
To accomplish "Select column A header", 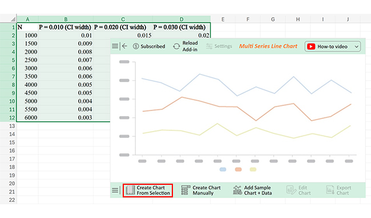I will [27, 19].
